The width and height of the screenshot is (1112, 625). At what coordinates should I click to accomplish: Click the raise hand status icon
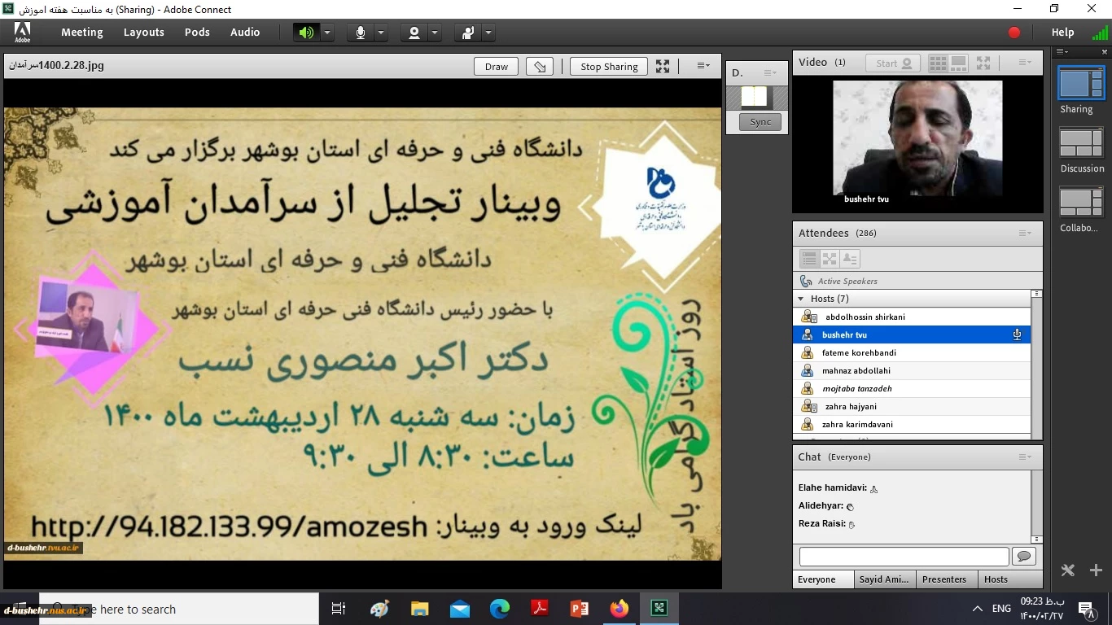[x=468, y=33]
